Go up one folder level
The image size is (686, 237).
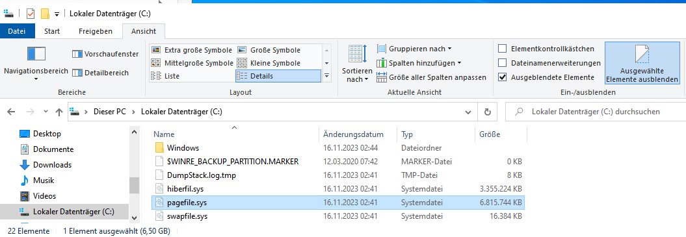click(59, 112)
